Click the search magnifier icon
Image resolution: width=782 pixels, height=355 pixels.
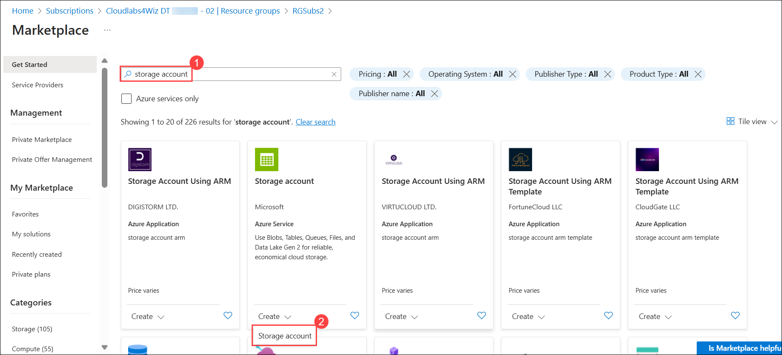point(128,74)
